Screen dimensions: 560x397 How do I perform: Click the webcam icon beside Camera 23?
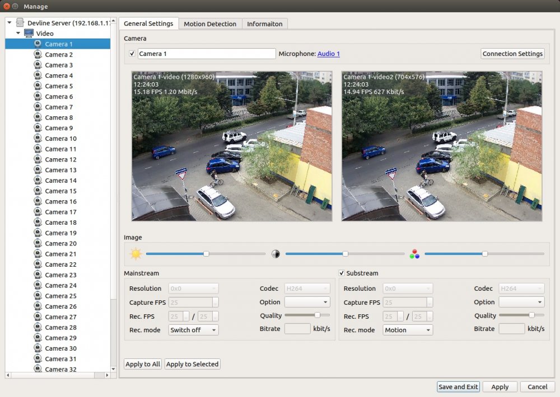click(x=38, y=275)
